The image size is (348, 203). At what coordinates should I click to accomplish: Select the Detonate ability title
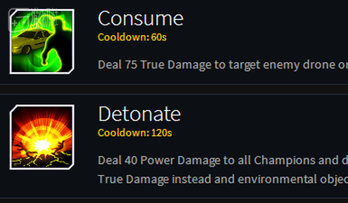[139, 114]
